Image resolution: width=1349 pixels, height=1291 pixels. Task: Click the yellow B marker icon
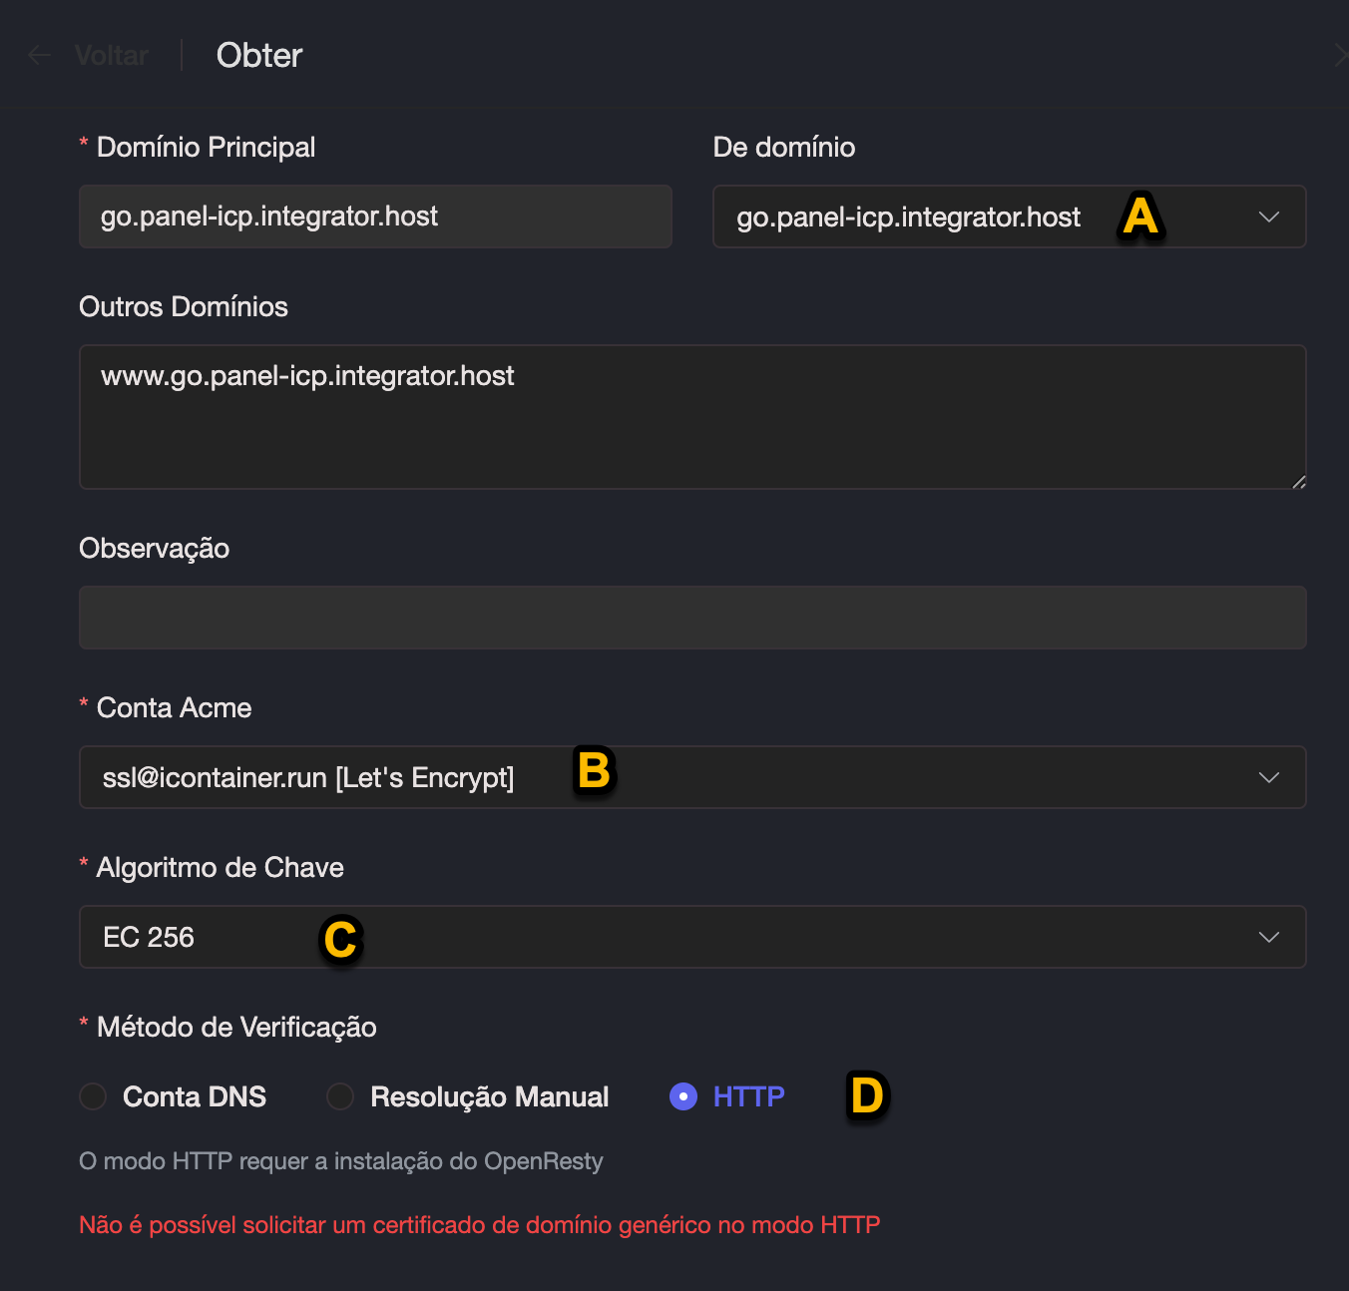tap(594, 771)
